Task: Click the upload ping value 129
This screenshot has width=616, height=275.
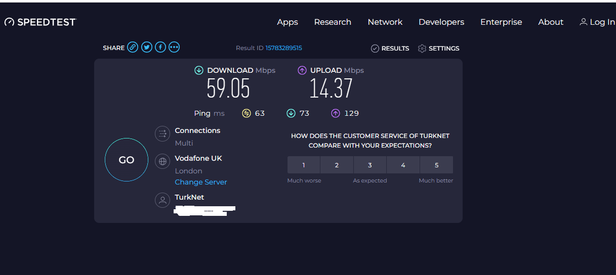Action: [351, 113]
